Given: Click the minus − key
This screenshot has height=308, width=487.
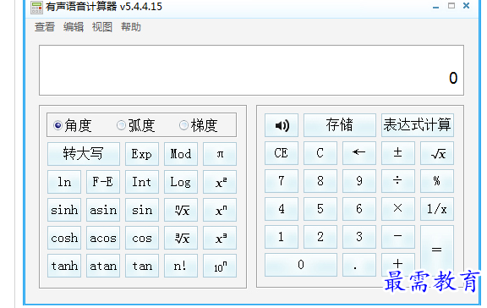Looking at the screenshot, I should (x=398, y=237).
